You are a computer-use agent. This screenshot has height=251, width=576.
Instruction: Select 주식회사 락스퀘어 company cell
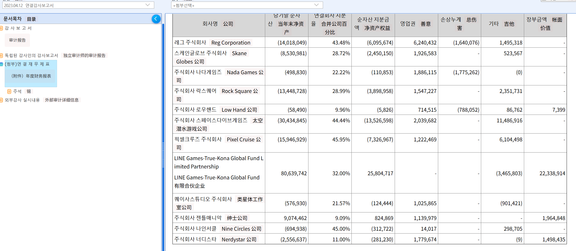(x=219, y=95)
